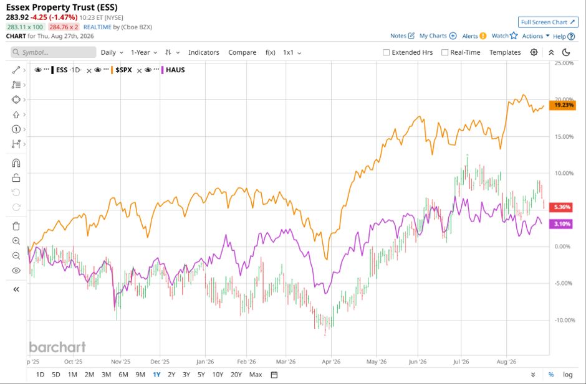Expand the arrow marker submenu chevron
Viewport: 586px width, 384px height.
(25, 115)
